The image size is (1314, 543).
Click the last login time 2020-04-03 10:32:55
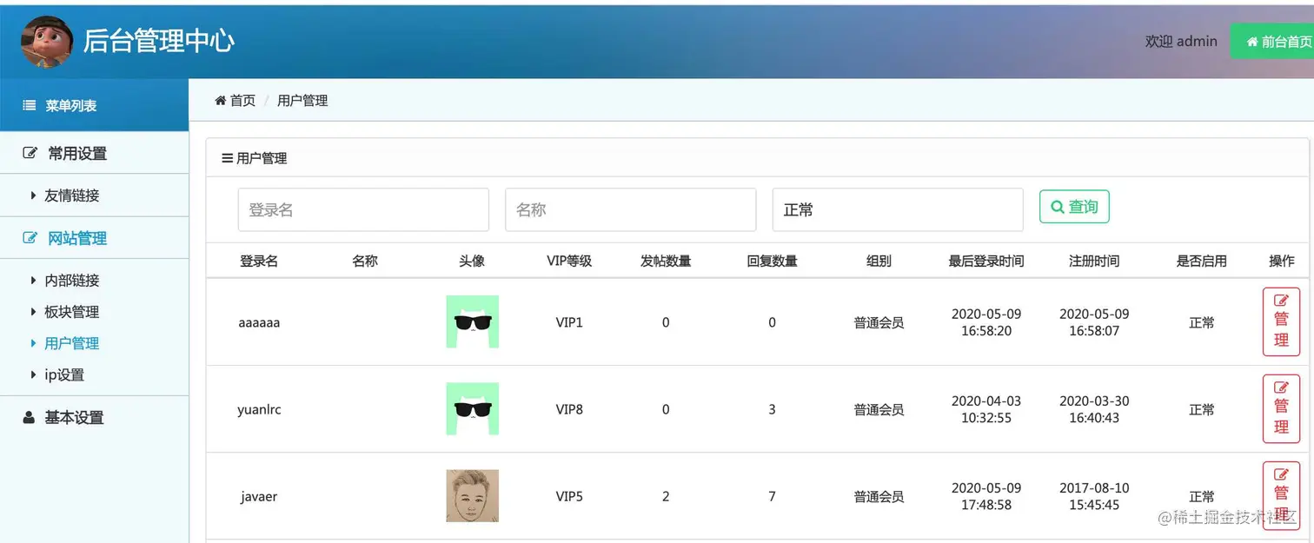986,409
